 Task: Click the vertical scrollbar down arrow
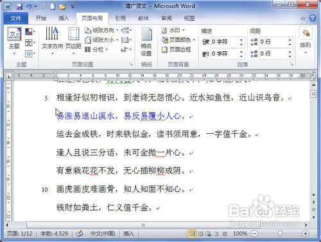(x=313, y=195)
